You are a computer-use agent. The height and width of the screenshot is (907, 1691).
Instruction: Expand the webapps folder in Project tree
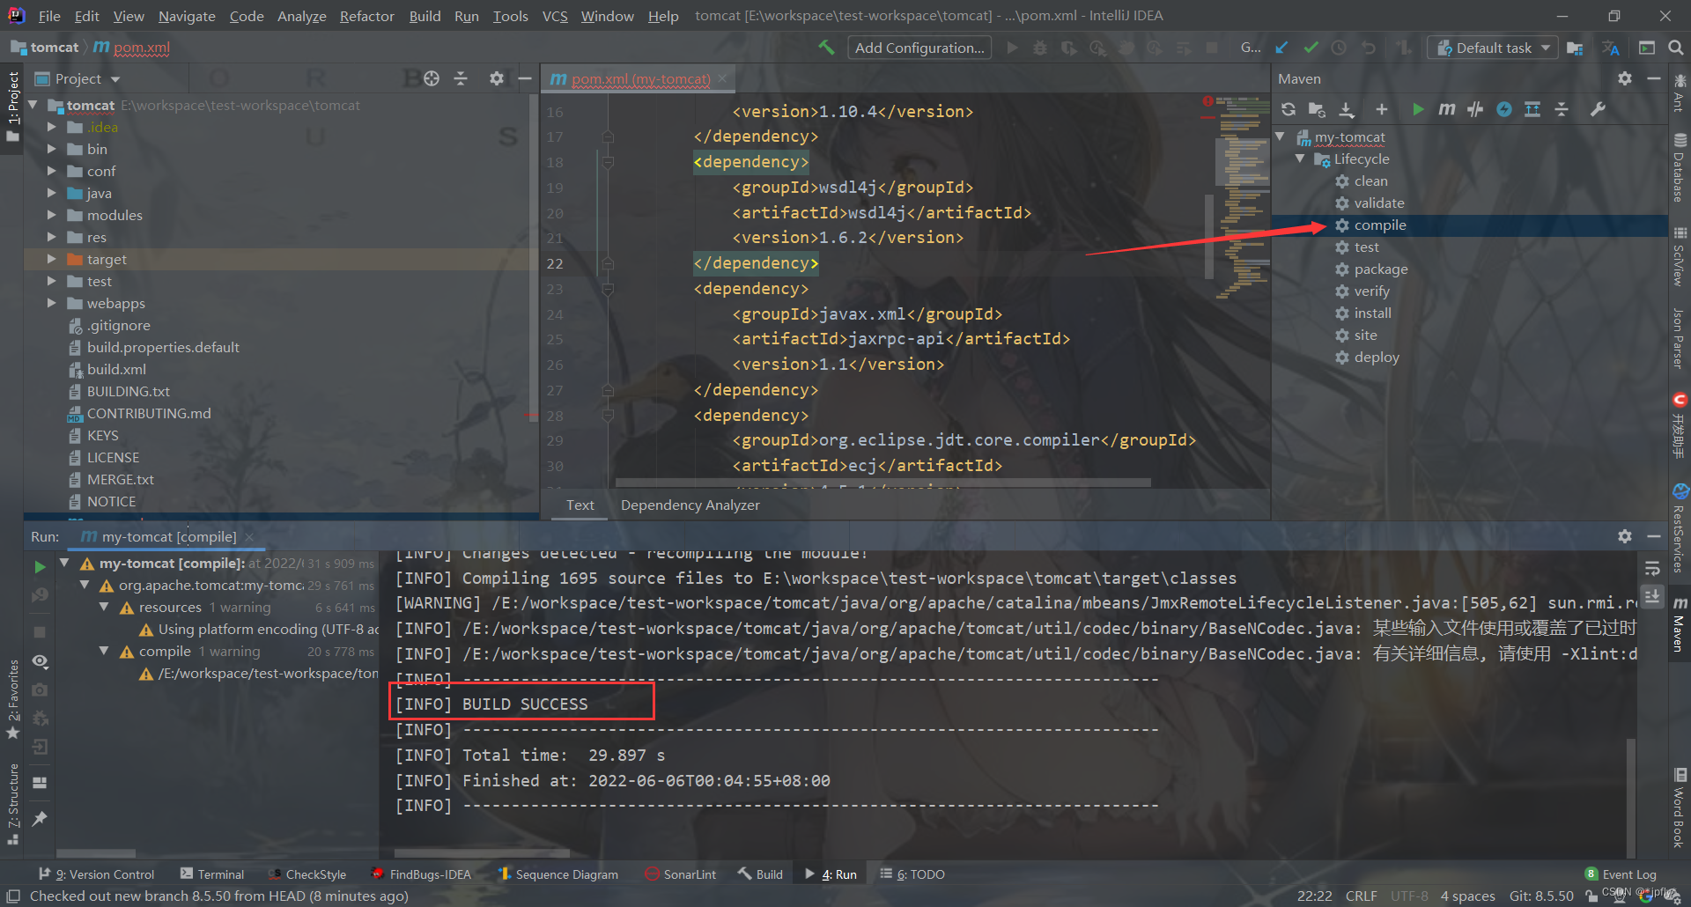coord(51,303)
